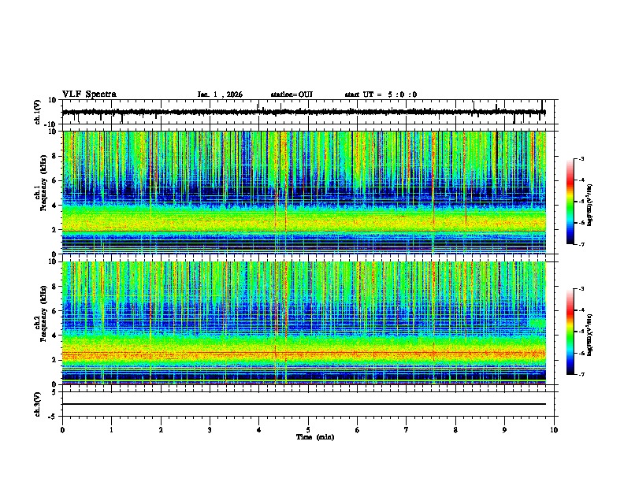Click the ch.2 spectrogram plot area
The height and width of the screenshot is (482, 624).
click(304, 323)
